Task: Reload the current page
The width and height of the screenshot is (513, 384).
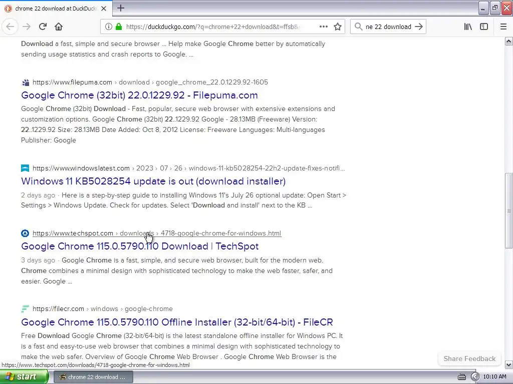Action: [43, 27]
